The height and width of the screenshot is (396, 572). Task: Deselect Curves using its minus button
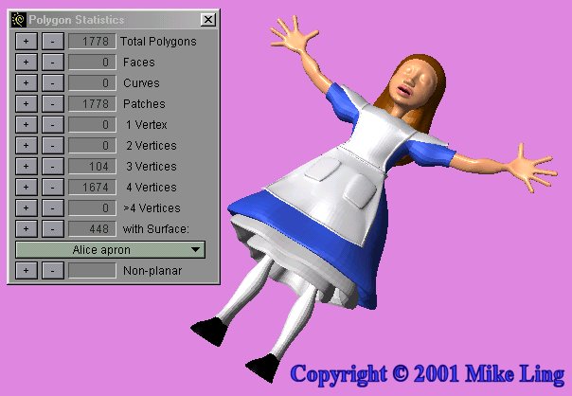click(53, 83)
